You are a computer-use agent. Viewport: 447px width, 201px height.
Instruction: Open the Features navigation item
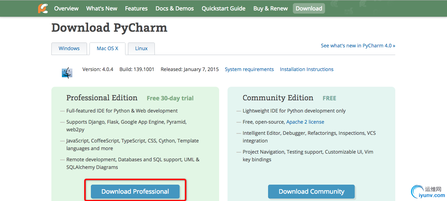pyautogui.click(x=136, y=8)
